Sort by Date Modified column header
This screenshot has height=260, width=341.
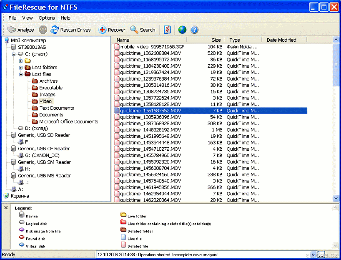[281, 40]
